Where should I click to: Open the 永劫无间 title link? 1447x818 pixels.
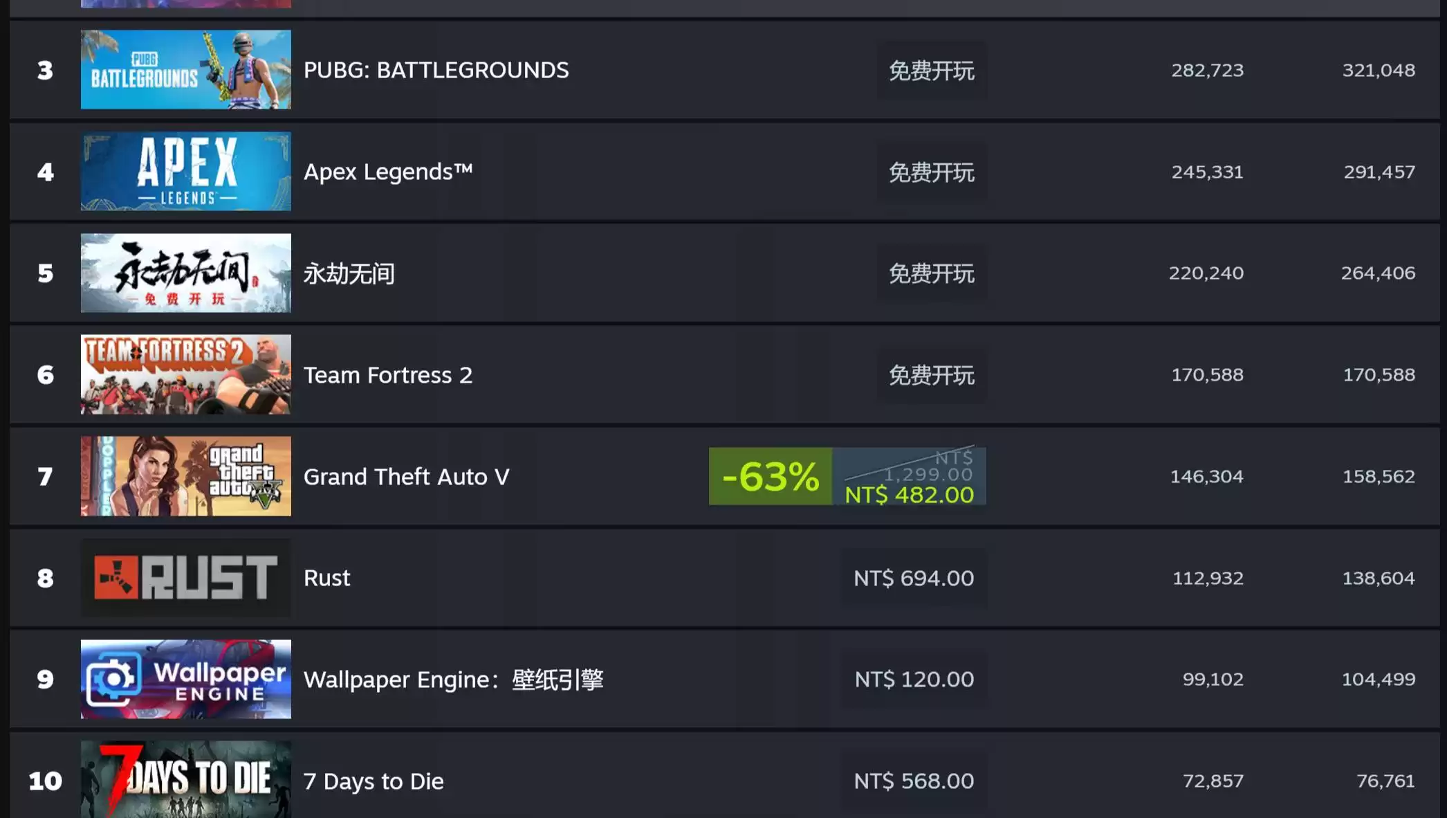349,273
